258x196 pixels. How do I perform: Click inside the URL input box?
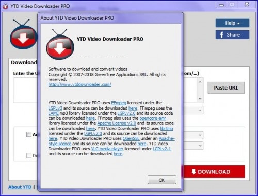pos(26,90)
